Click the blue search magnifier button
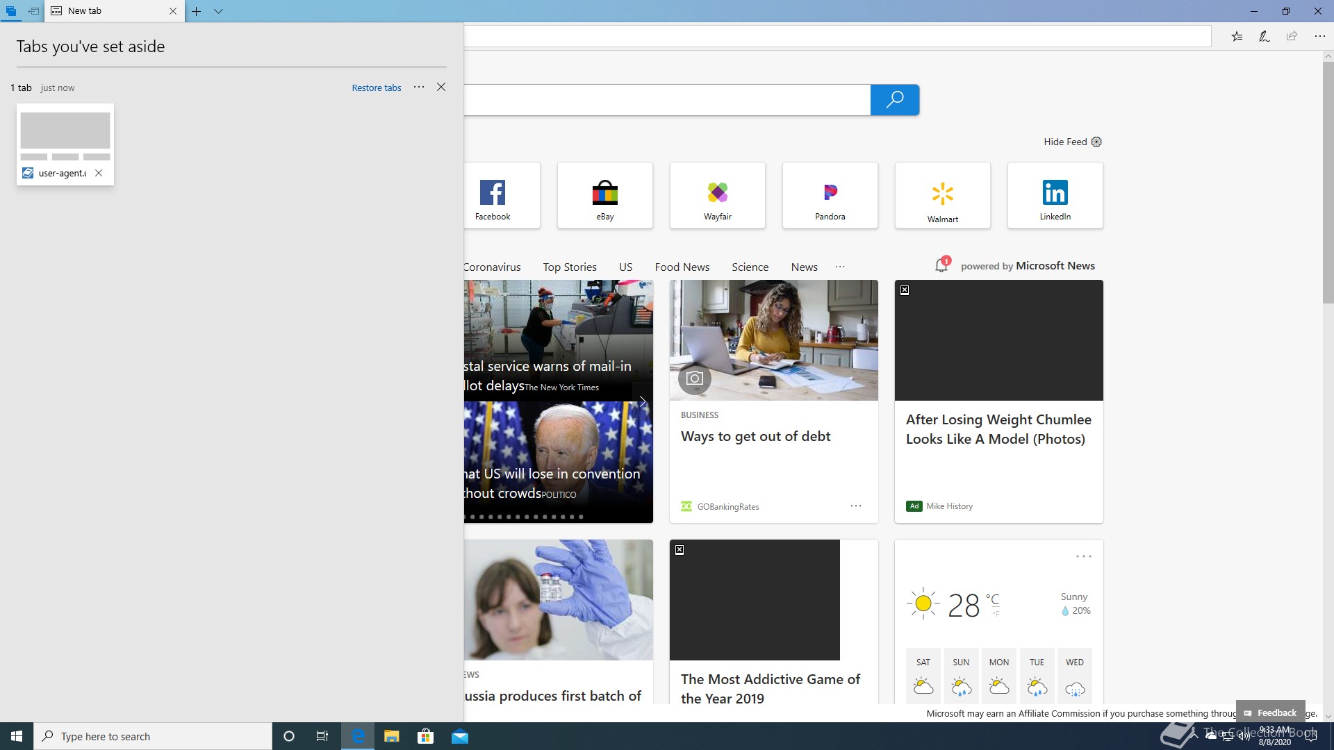The image size is (1334, 750). [x=895, y=100]
